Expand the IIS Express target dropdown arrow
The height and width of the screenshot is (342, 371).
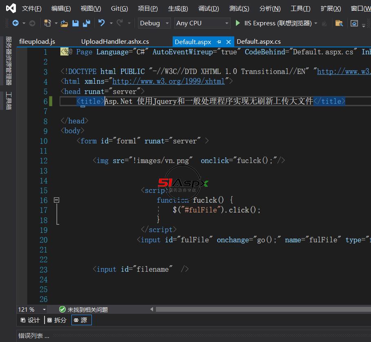[x=316, y=23]
